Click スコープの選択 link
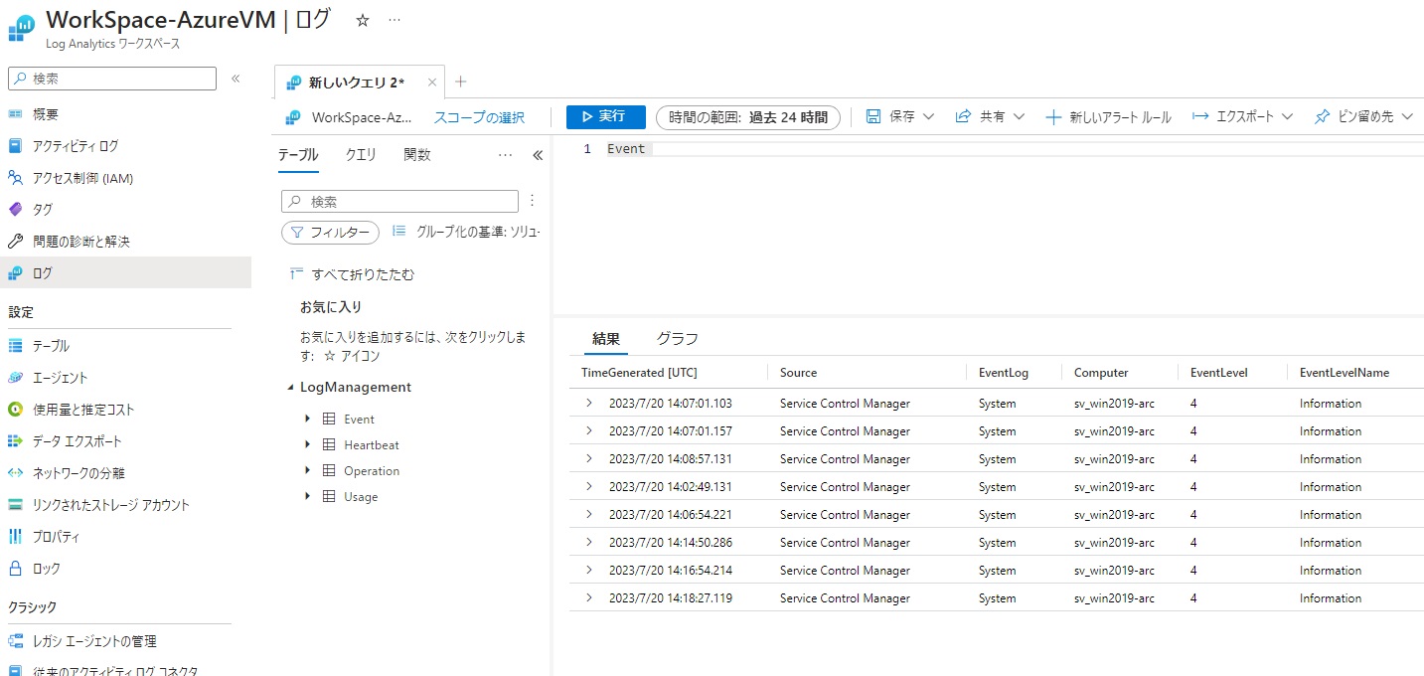 click(x=479, y=117)
